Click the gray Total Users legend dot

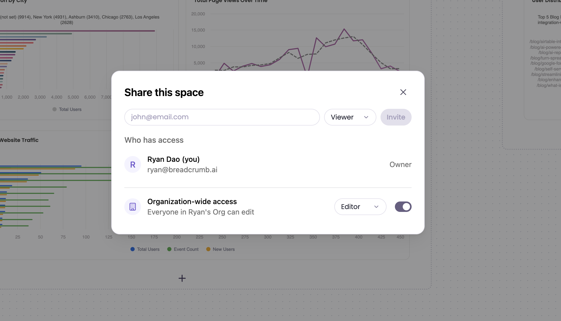pyautogui.click(x=55, y=109)
